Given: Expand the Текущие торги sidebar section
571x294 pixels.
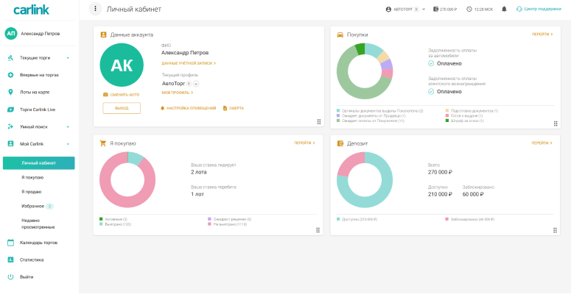Looking at the screenshot, I should 68,57.
